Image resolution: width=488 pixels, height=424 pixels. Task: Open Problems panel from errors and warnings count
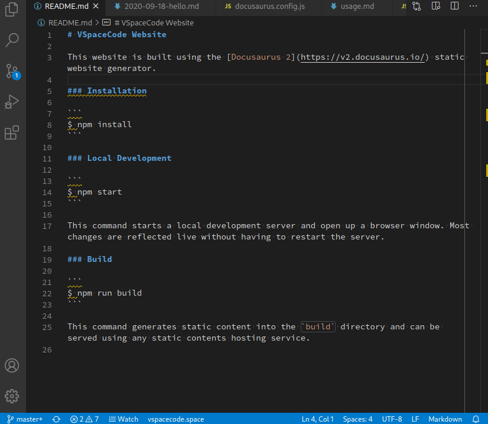click(x=84, y=419)
